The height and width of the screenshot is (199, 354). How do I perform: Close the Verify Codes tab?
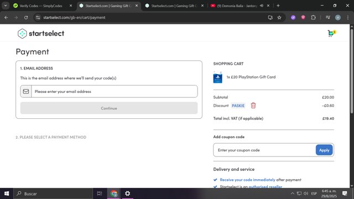coord(71,6)
